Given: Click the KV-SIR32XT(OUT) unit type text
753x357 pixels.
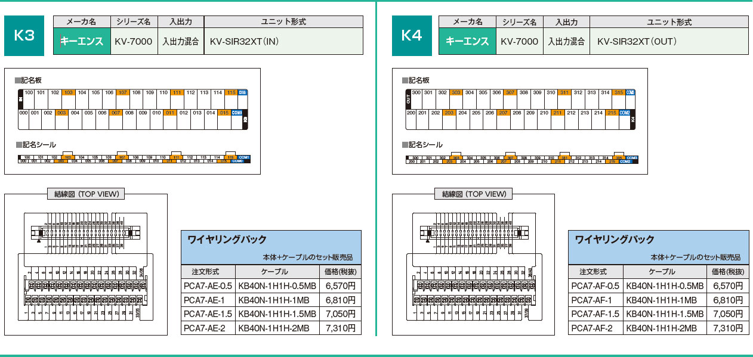Looking at the screenshot, I should click(637, 42).
